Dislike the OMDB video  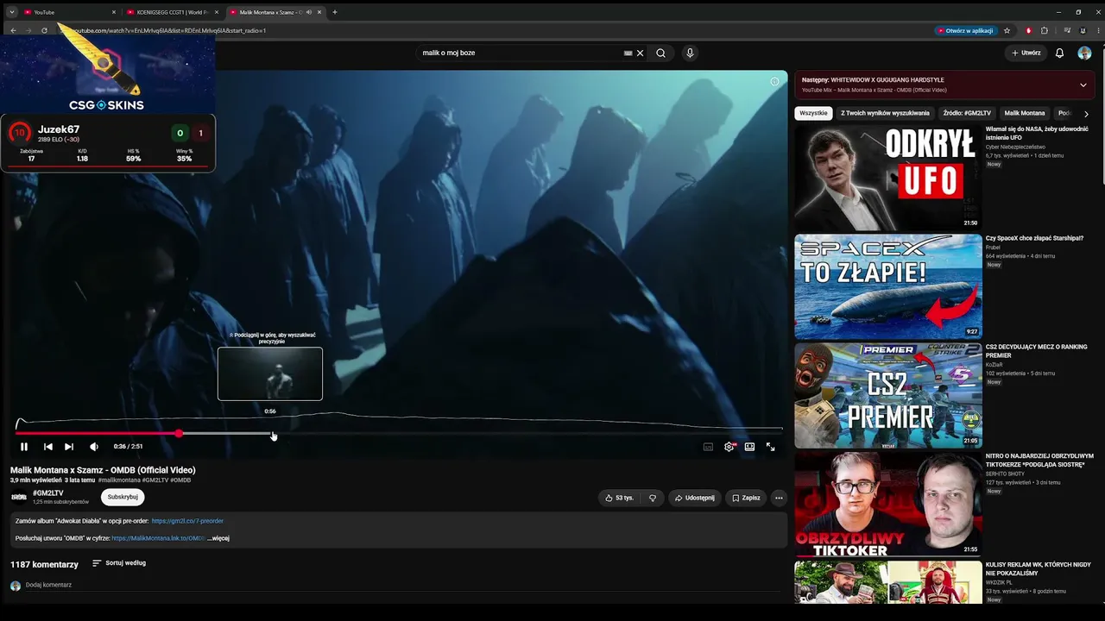(652, 498)
